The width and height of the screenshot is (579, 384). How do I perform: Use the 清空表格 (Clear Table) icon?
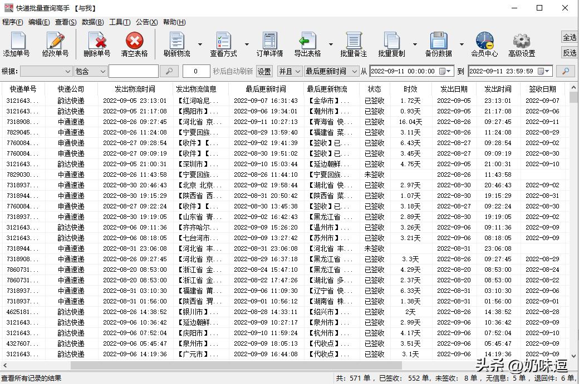[x=134, y=44]
